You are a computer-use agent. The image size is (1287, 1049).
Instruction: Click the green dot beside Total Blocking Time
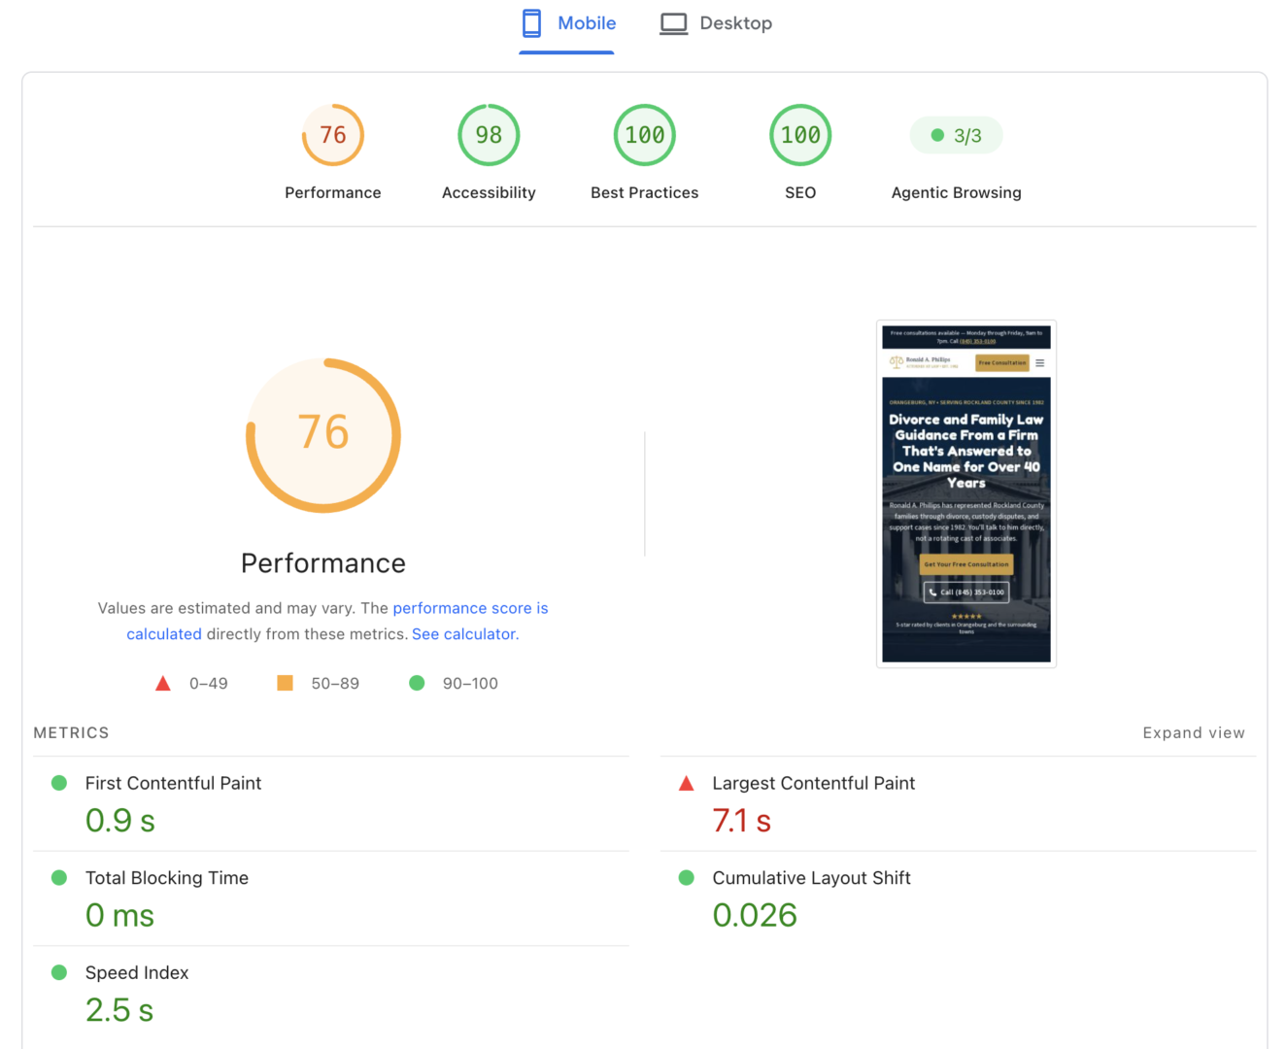(59, 878)
